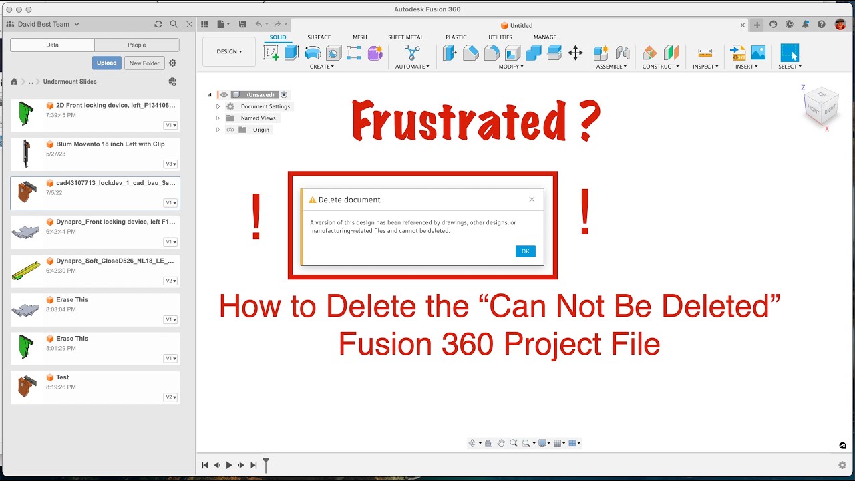
Task: Expand the Named Views node
Action: coord(218,118)
